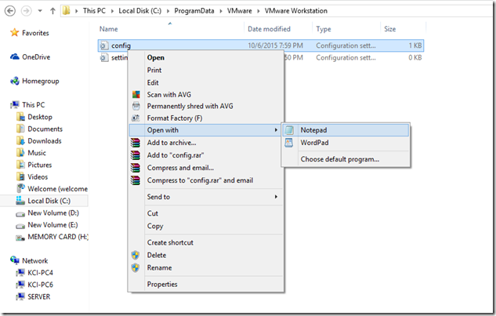This screenshot has width=496, height=316.
Task: Expand breadcrumb arrow after ProgramData
Action: point(221,11)
